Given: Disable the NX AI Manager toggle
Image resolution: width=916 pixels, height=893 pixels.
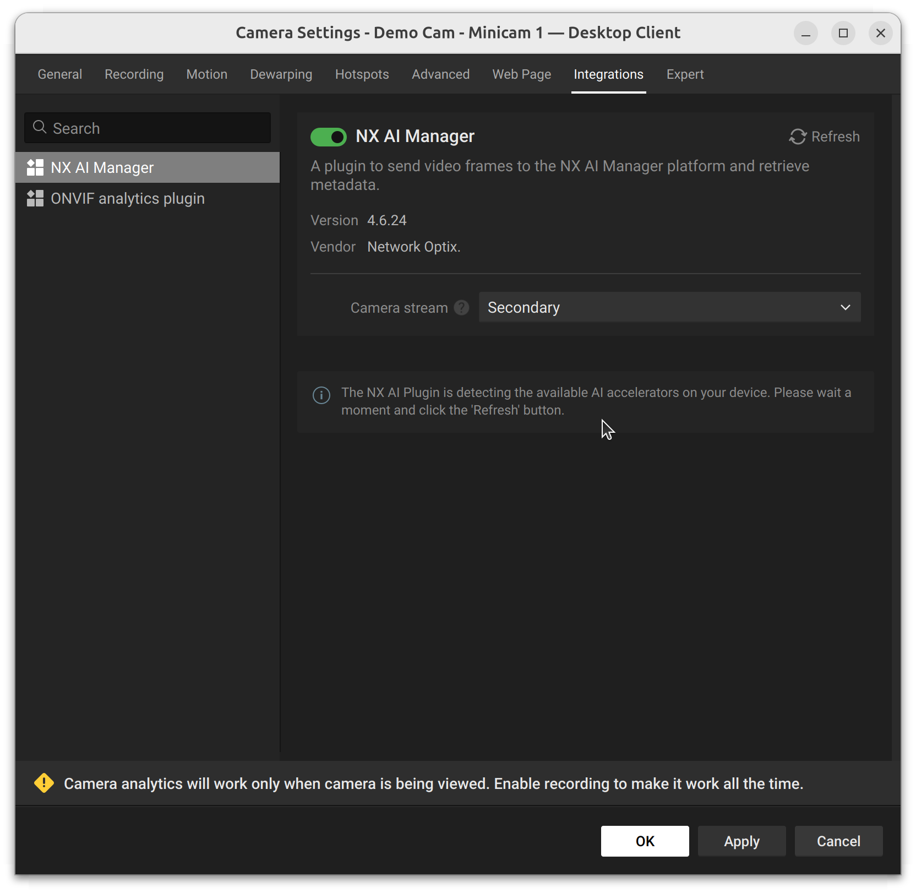Looking at the screenshot, I should pyautogui.click(x=329, y=137).
